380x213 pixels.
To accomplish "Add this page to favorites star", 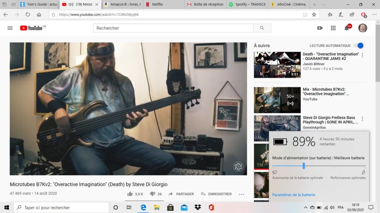I will (x=314, y=14).
